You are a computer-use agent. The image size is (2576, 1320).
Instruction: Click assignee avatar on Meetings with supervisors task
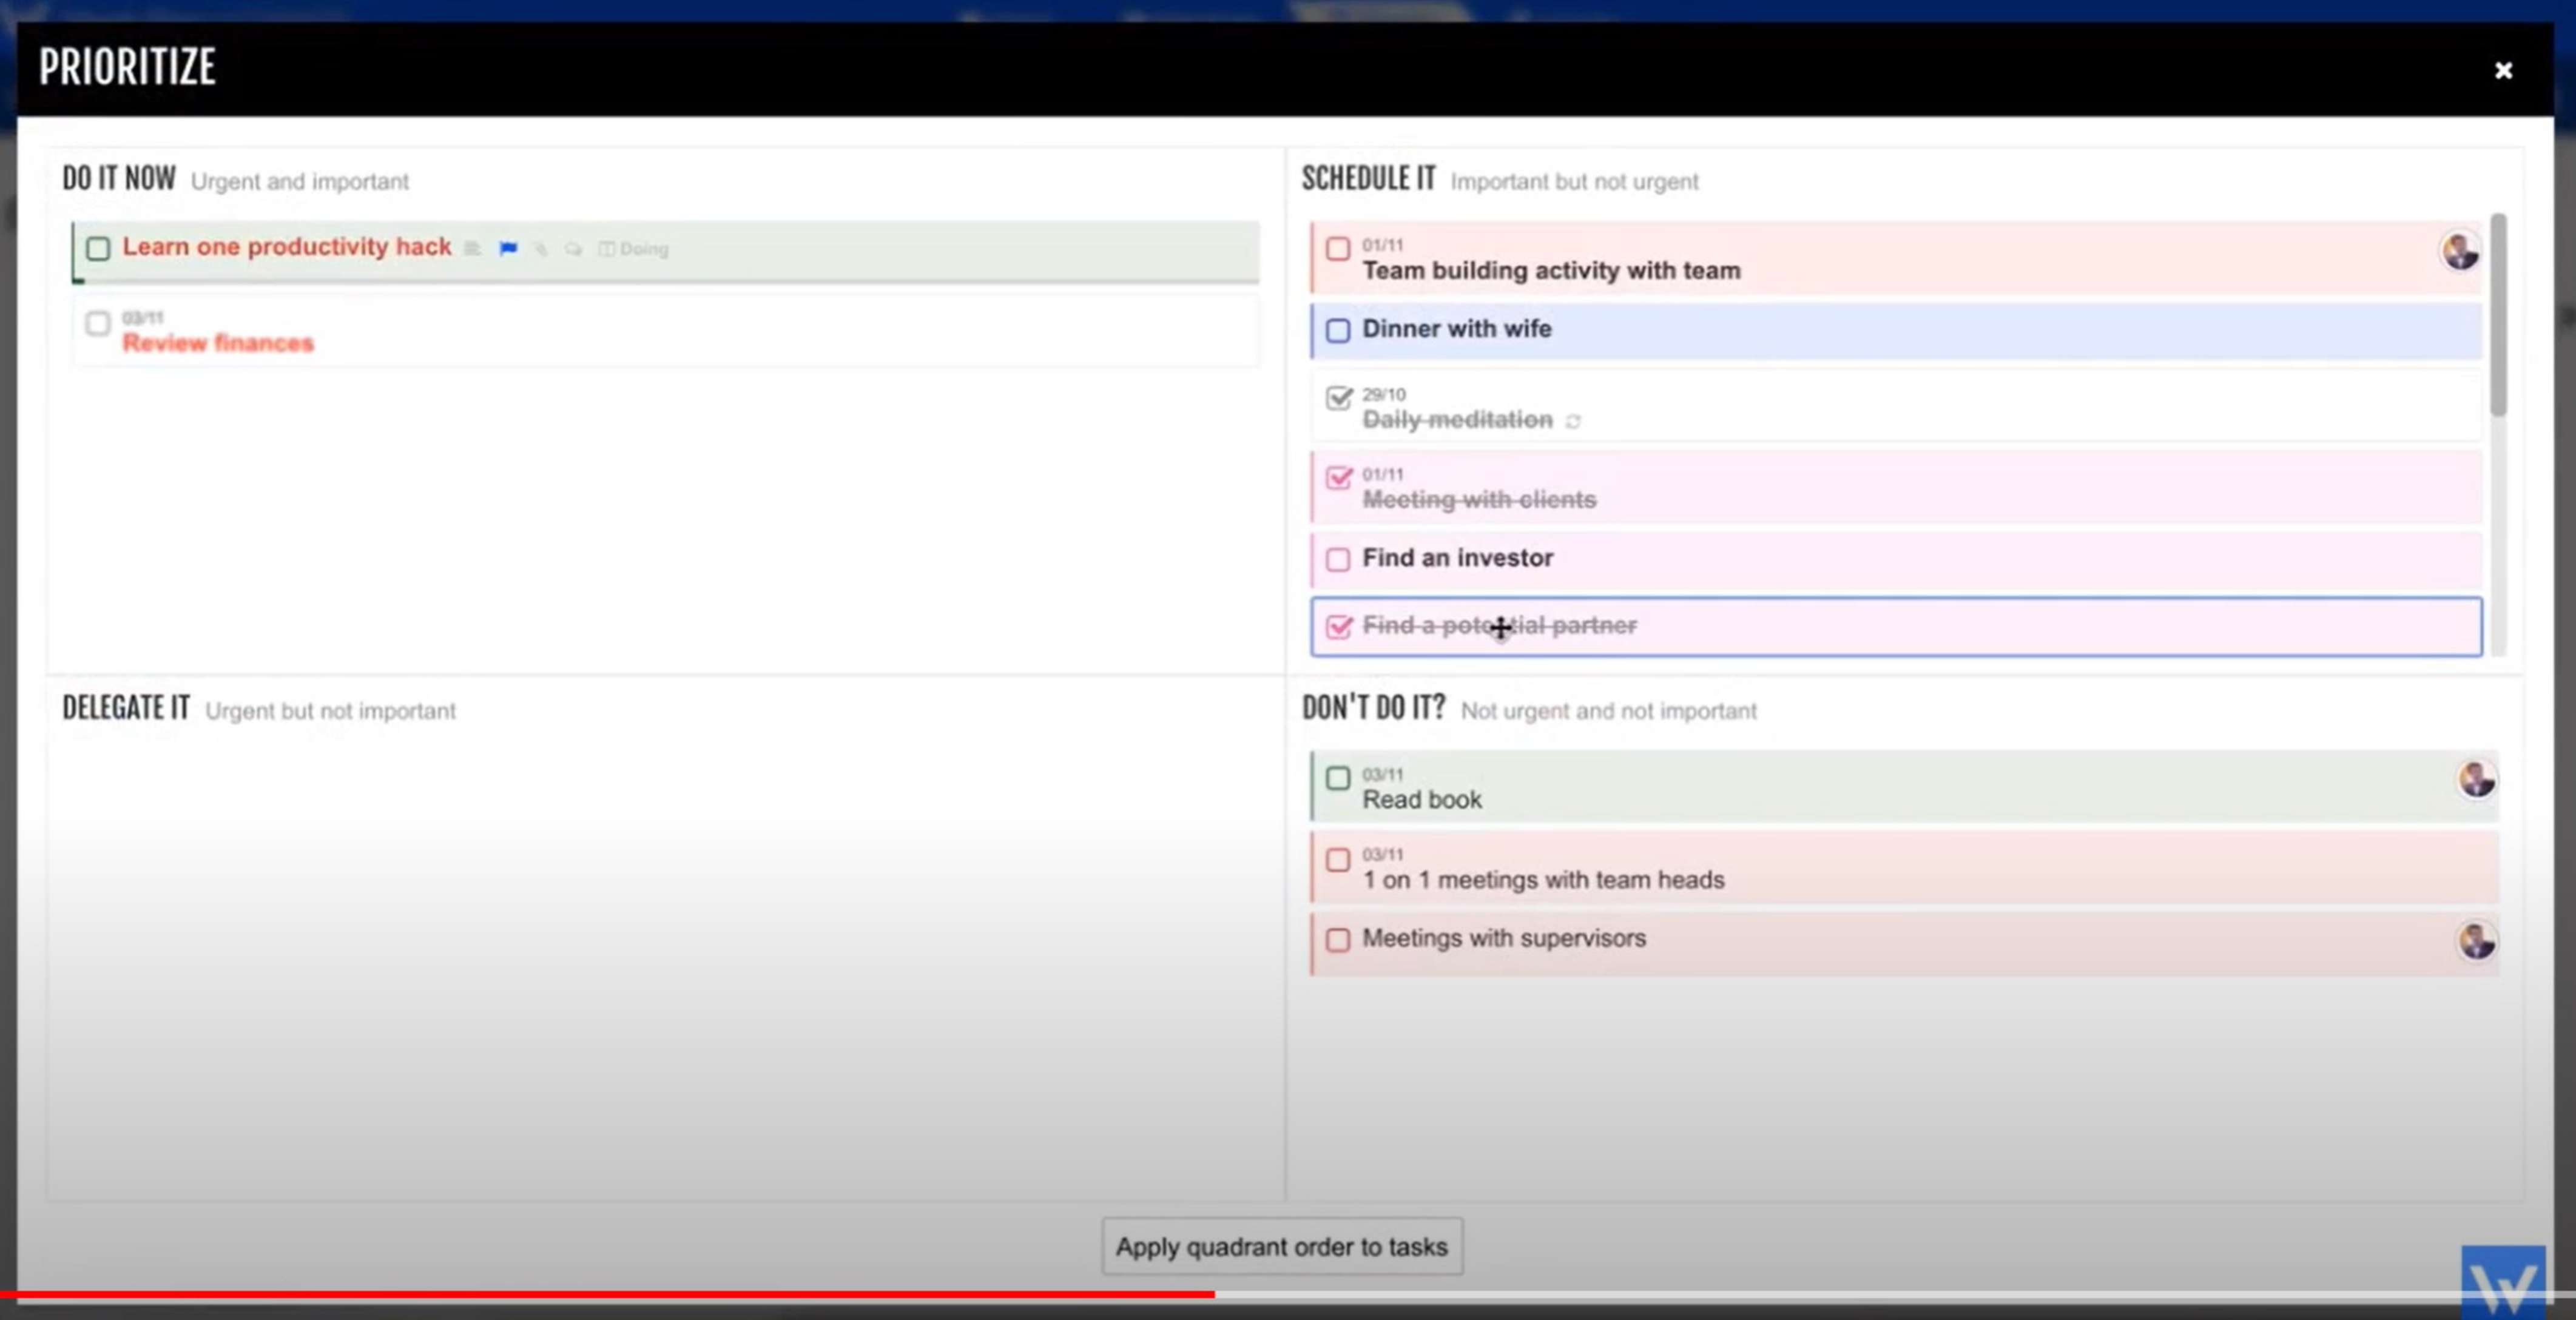pos(2476,940)
